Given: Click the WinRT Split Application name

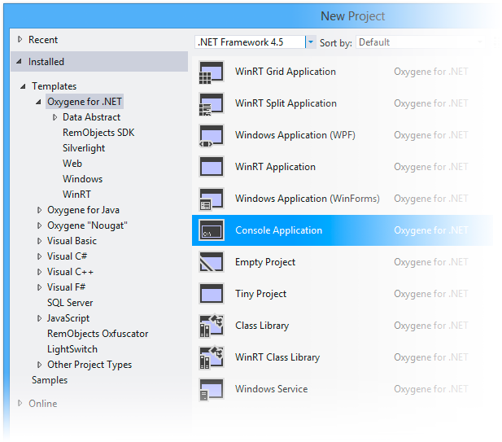Looking at the screenshot, I should (286, 103).
